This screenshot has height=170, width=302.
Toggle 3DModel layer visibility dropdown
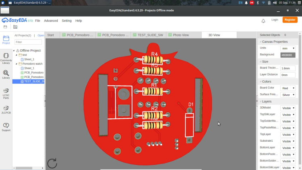click(288, 108)
